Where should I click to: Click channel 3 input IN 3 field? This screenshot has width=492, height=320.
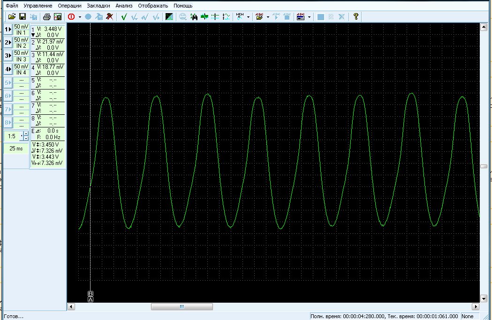click(x=21, y=59)
